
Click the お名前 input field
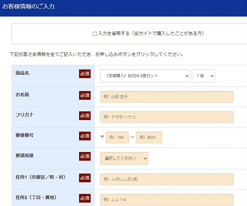(x=166, y=97)
